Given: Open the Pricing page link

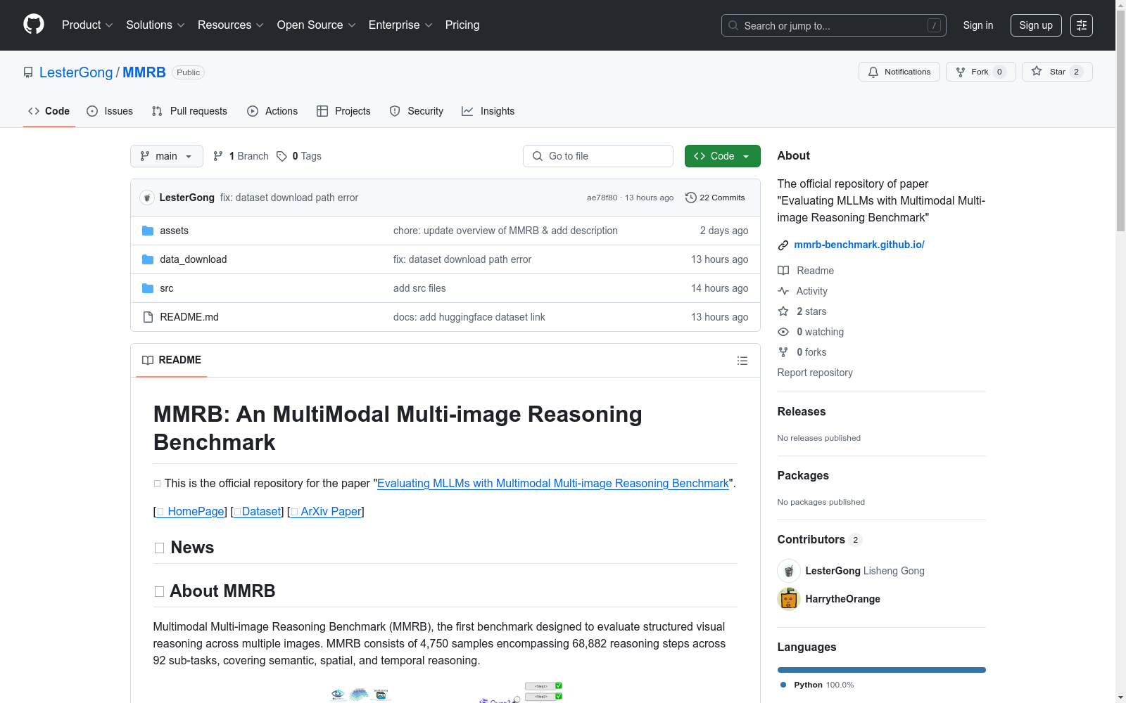Looking at the screenshot, I should 462,25.
